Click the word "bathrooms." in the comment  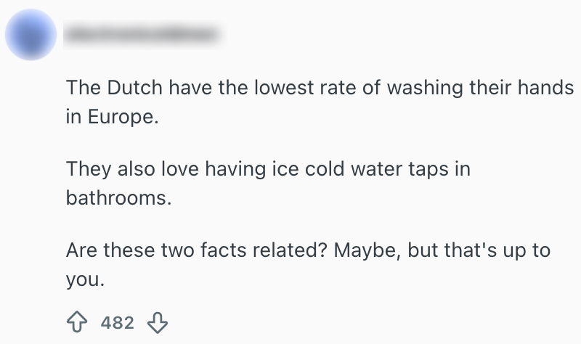[119, 197]
